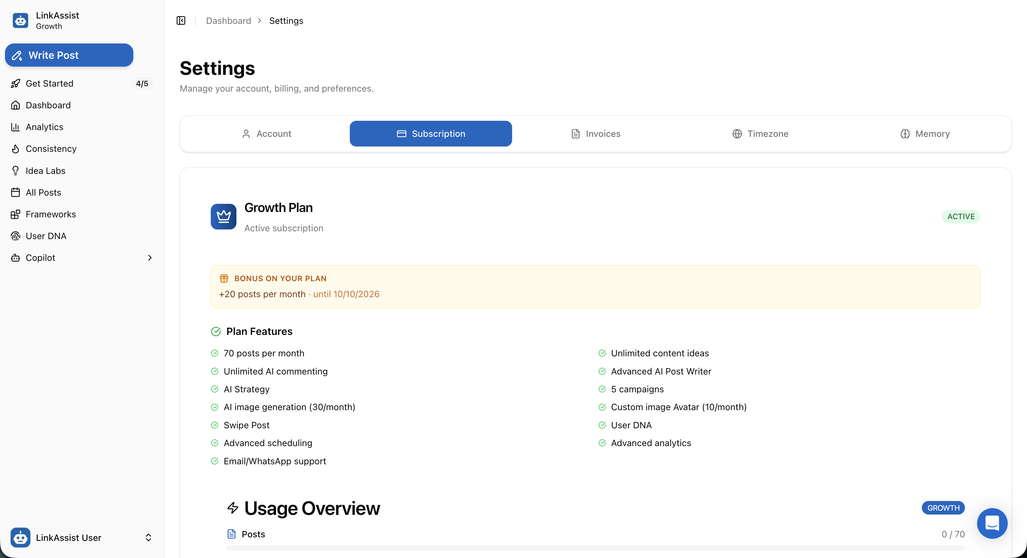Viewport: 1027px width, 558px height.
Task: Click the lightbulb Idea Labs icon
Action: [16, 170]
